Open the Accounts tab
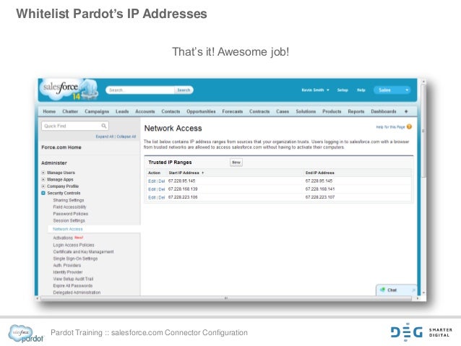Viewport: 461px width, 346px height. coord(145,111)
